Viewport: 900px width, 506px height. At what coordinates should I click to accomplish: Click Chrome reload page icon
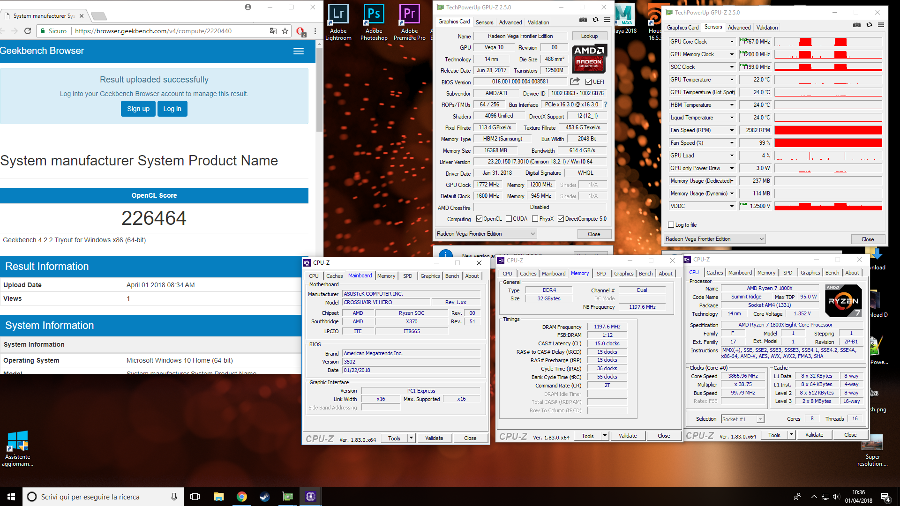28,31
